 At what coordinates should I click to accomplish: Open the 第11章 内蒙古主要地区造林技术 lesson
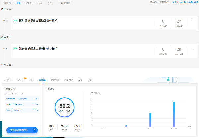(x=38, y=21)
